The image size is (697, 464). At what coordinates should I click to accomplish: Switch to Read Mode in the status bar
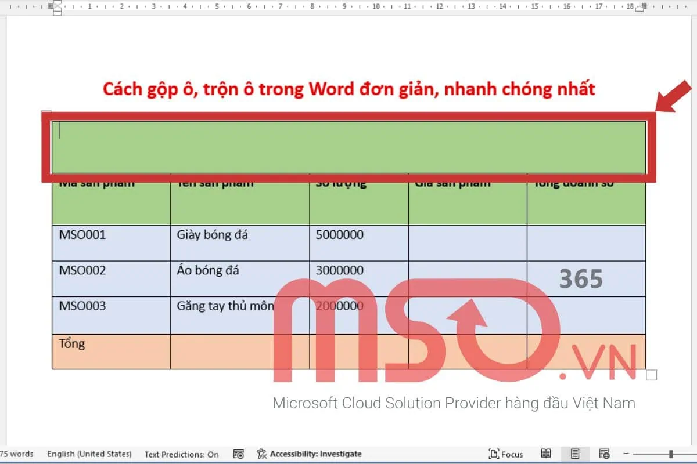pyautogui.click(x=545, y=454)
